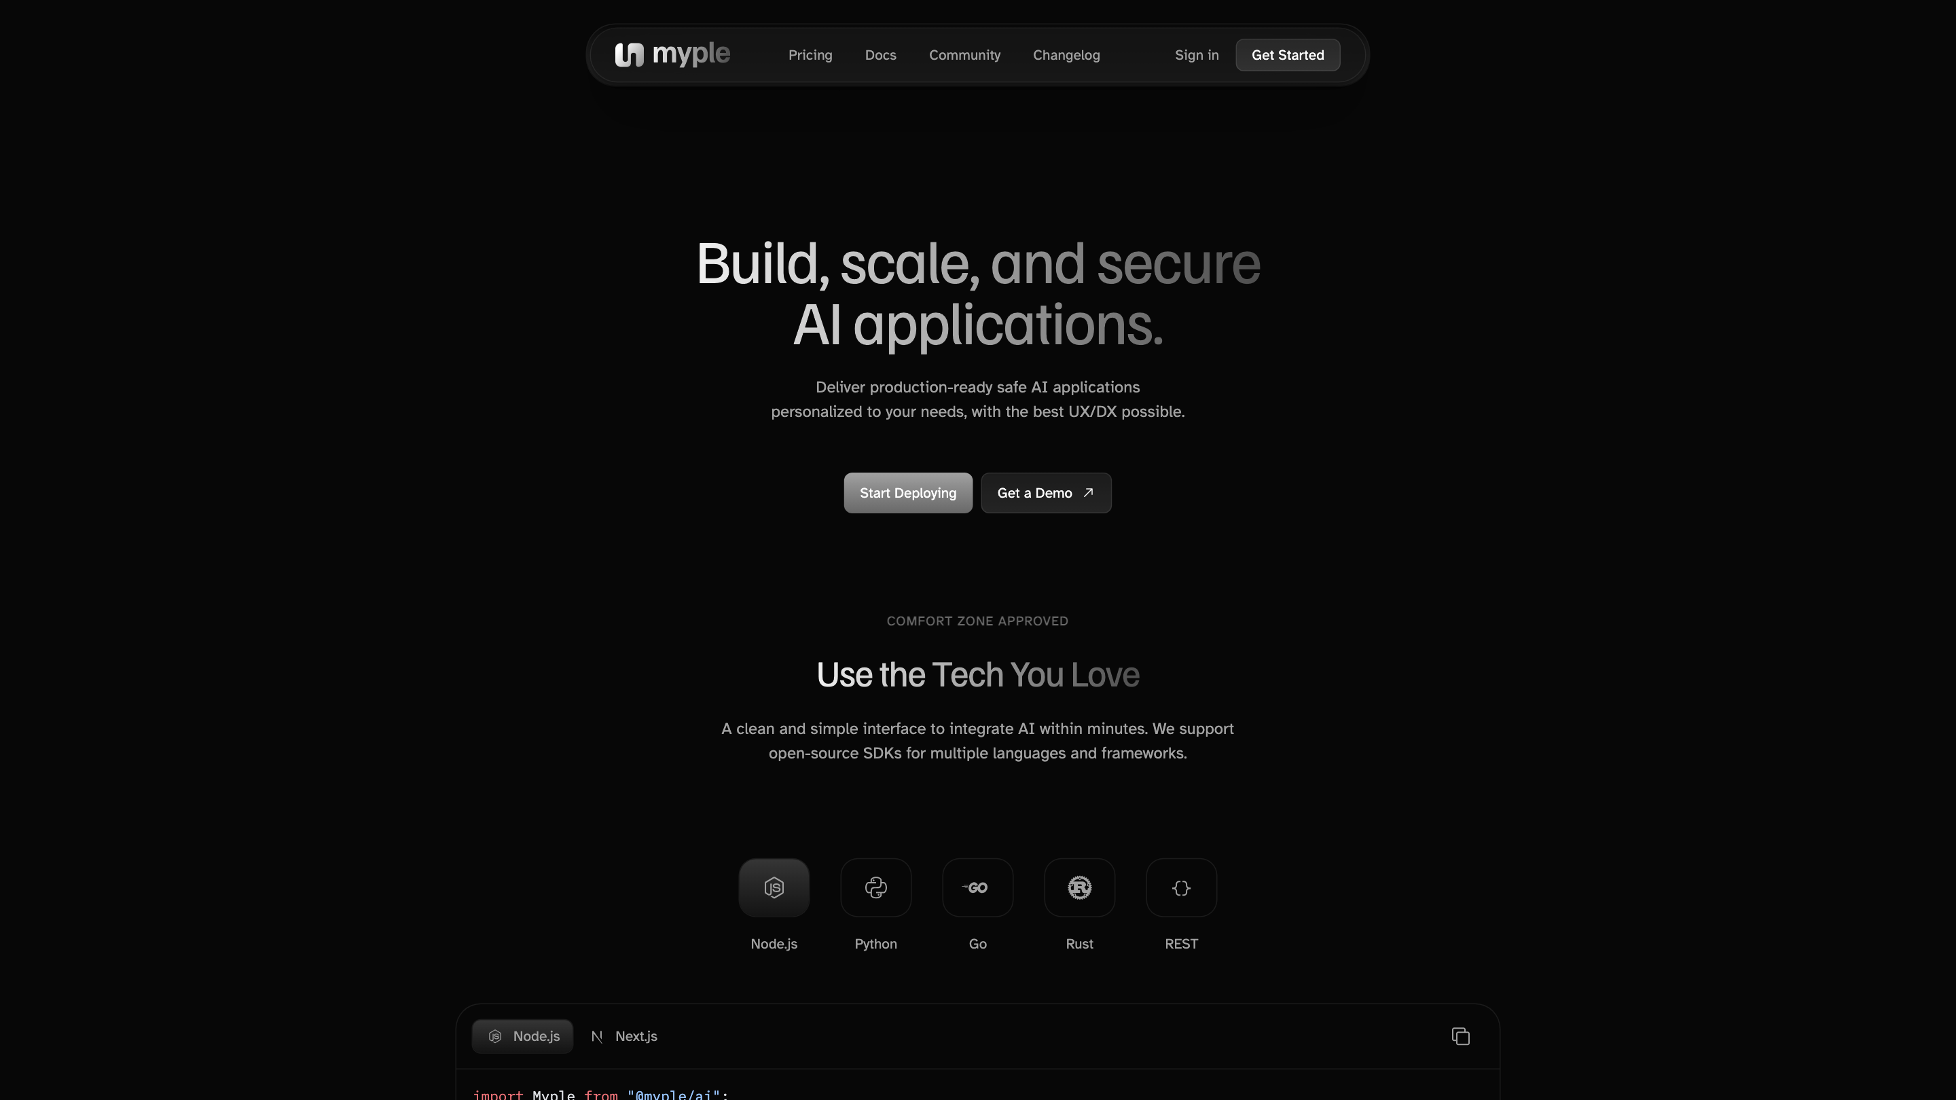Open Get a Demo link

[1046, 493]
